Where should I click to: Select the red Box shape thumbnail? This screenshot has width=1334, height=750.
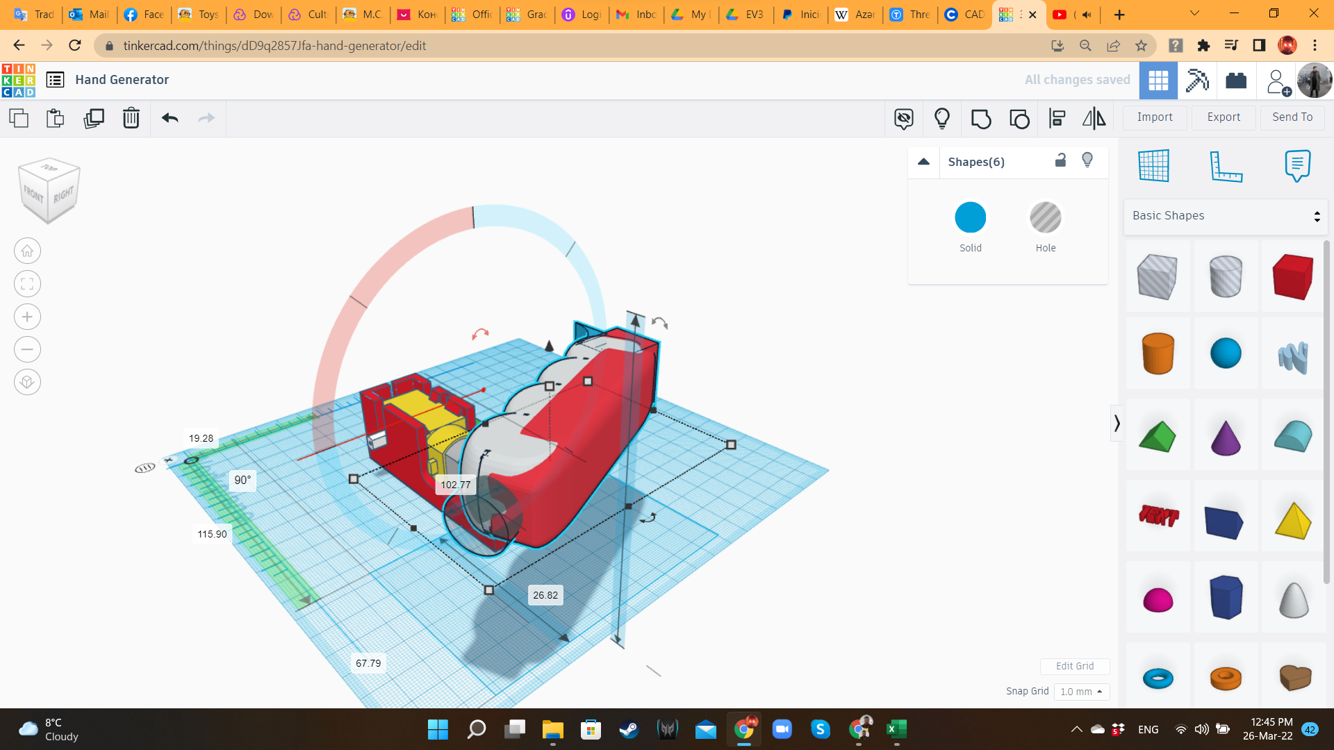[x=1292, y=276]
